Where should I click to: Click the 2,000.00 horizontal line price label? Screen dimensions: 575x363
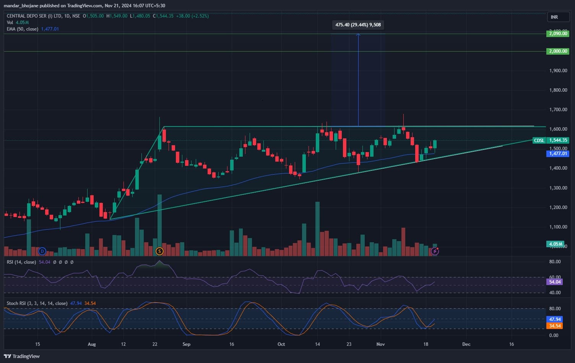558,51
